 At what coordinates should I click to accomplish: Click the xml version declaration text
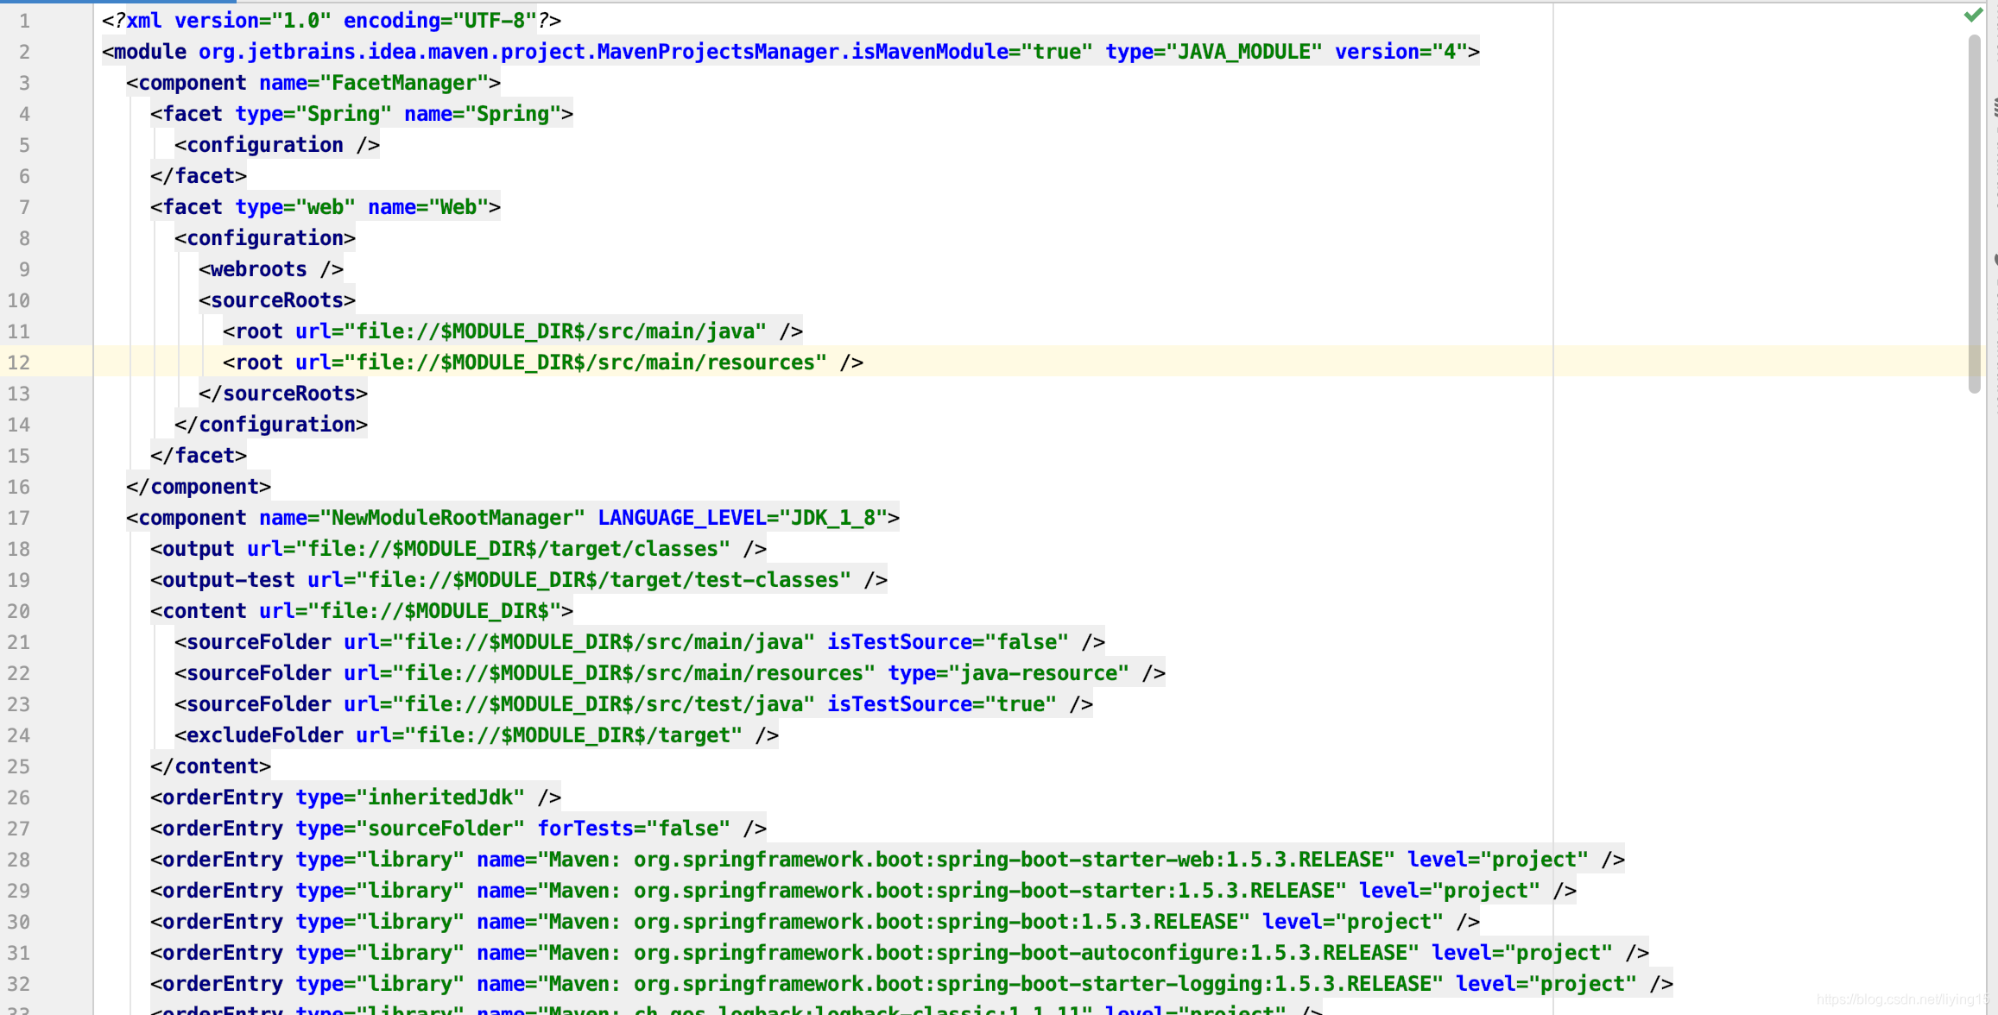point(332,20)
